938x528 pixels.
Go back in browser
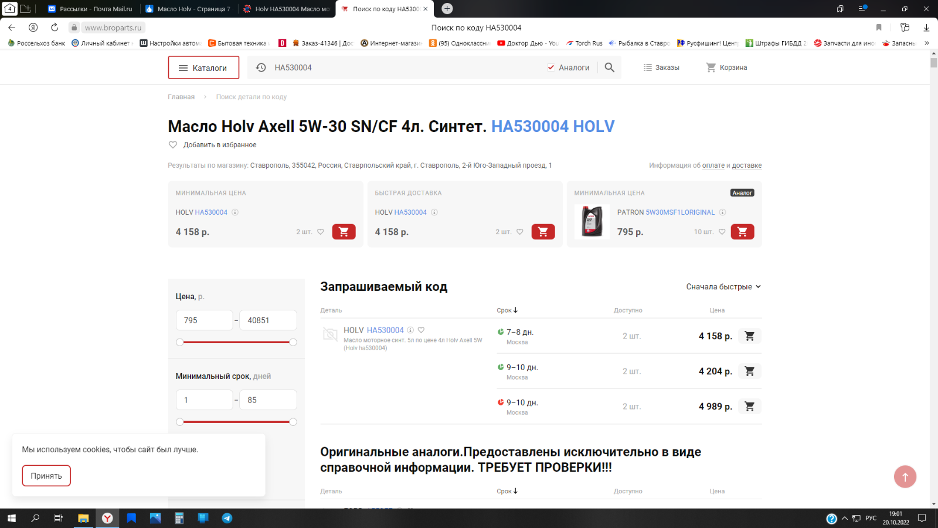pyautogui.click(x=12, y=28)
